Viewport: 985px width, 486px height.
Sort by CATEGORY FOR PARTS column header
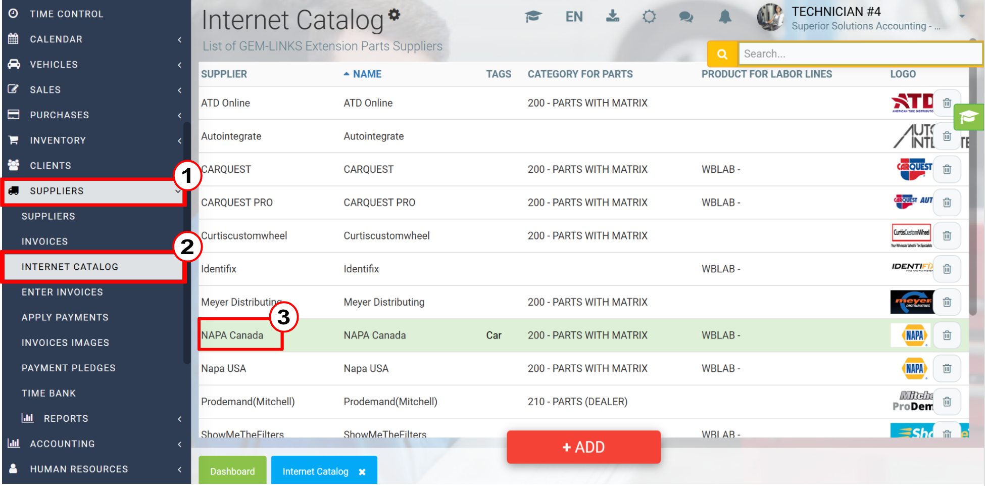pyautogui.click(x=580, y=74)
